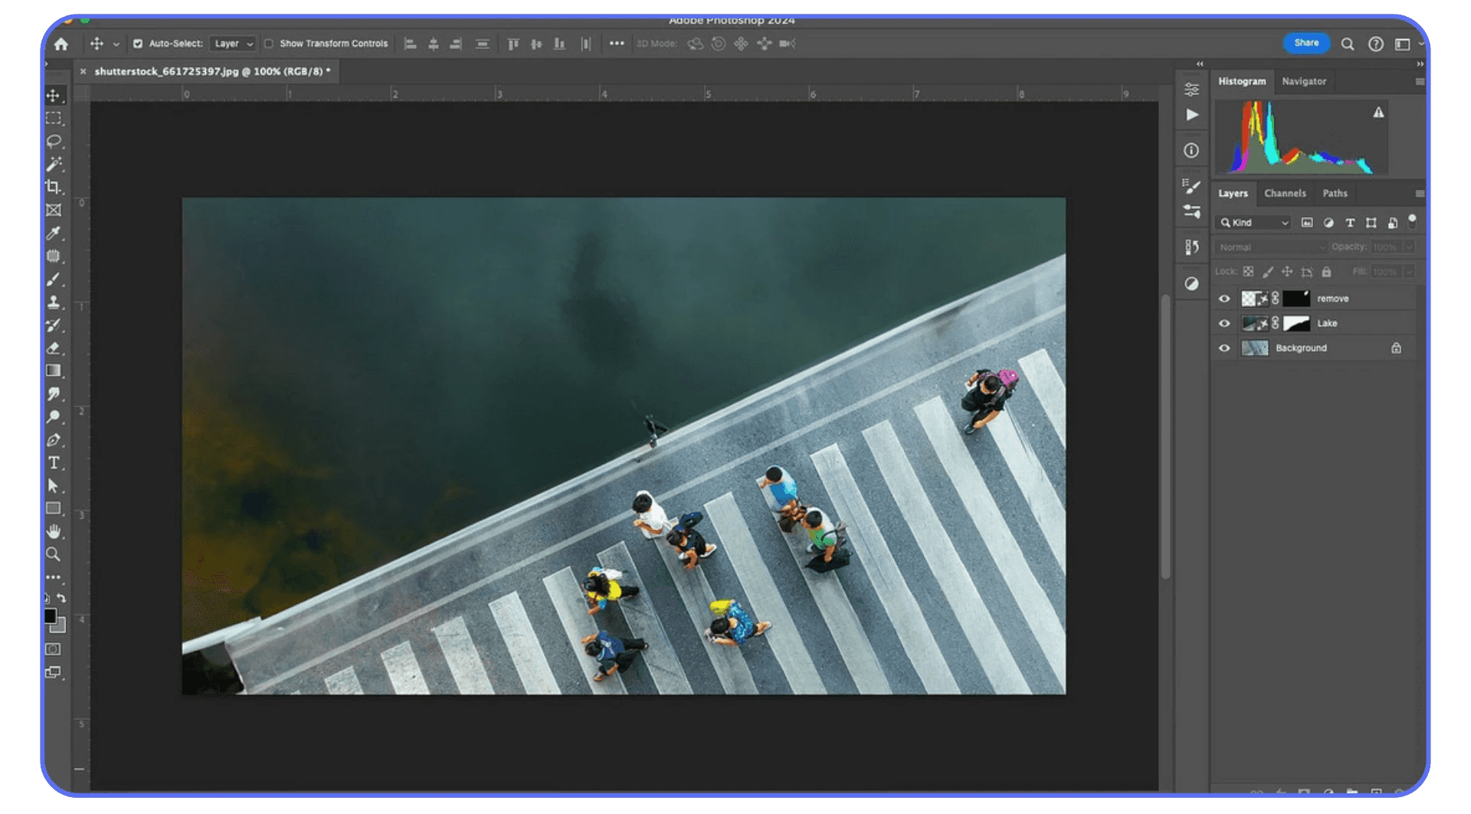Select the Move tool

[54, 96]
